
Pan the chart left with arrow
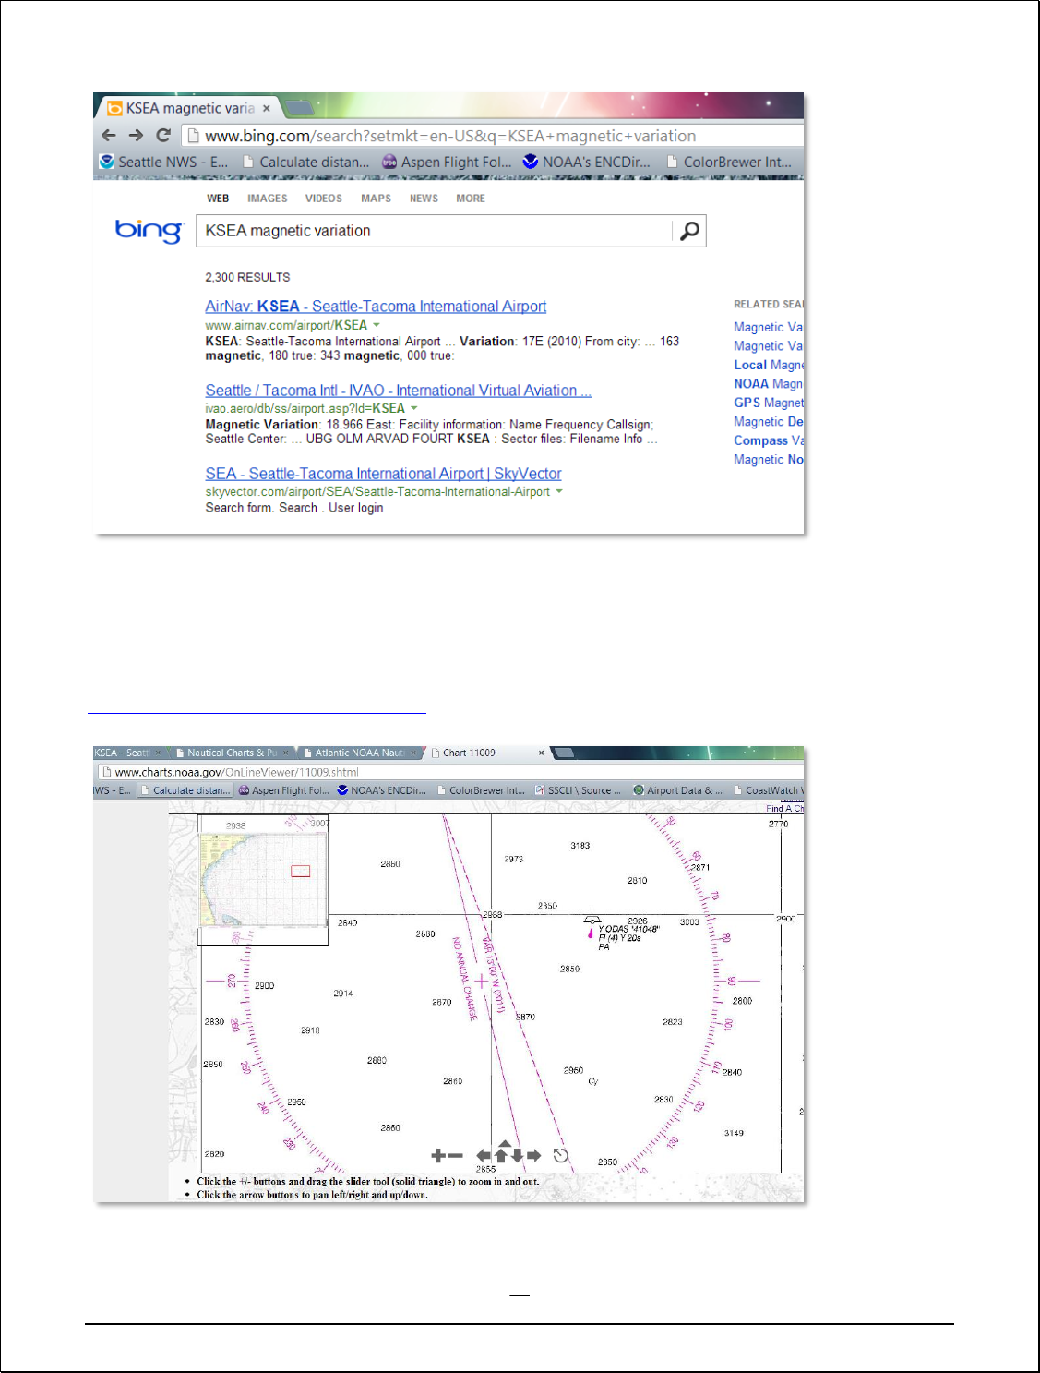tap(484, 1155)
